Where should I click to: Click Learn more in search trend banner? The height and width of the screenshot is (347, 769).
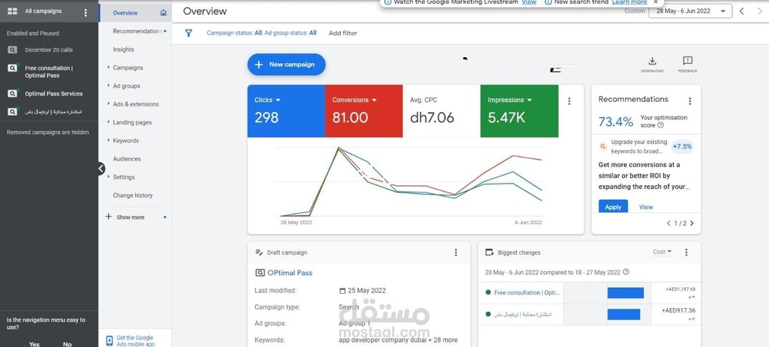point(629,2)
